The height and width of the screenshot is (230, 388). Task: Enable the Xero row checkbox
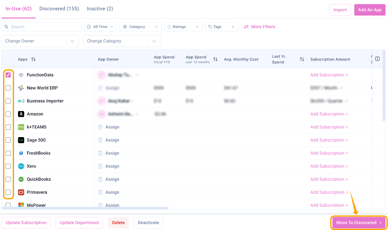click(8, 166)
